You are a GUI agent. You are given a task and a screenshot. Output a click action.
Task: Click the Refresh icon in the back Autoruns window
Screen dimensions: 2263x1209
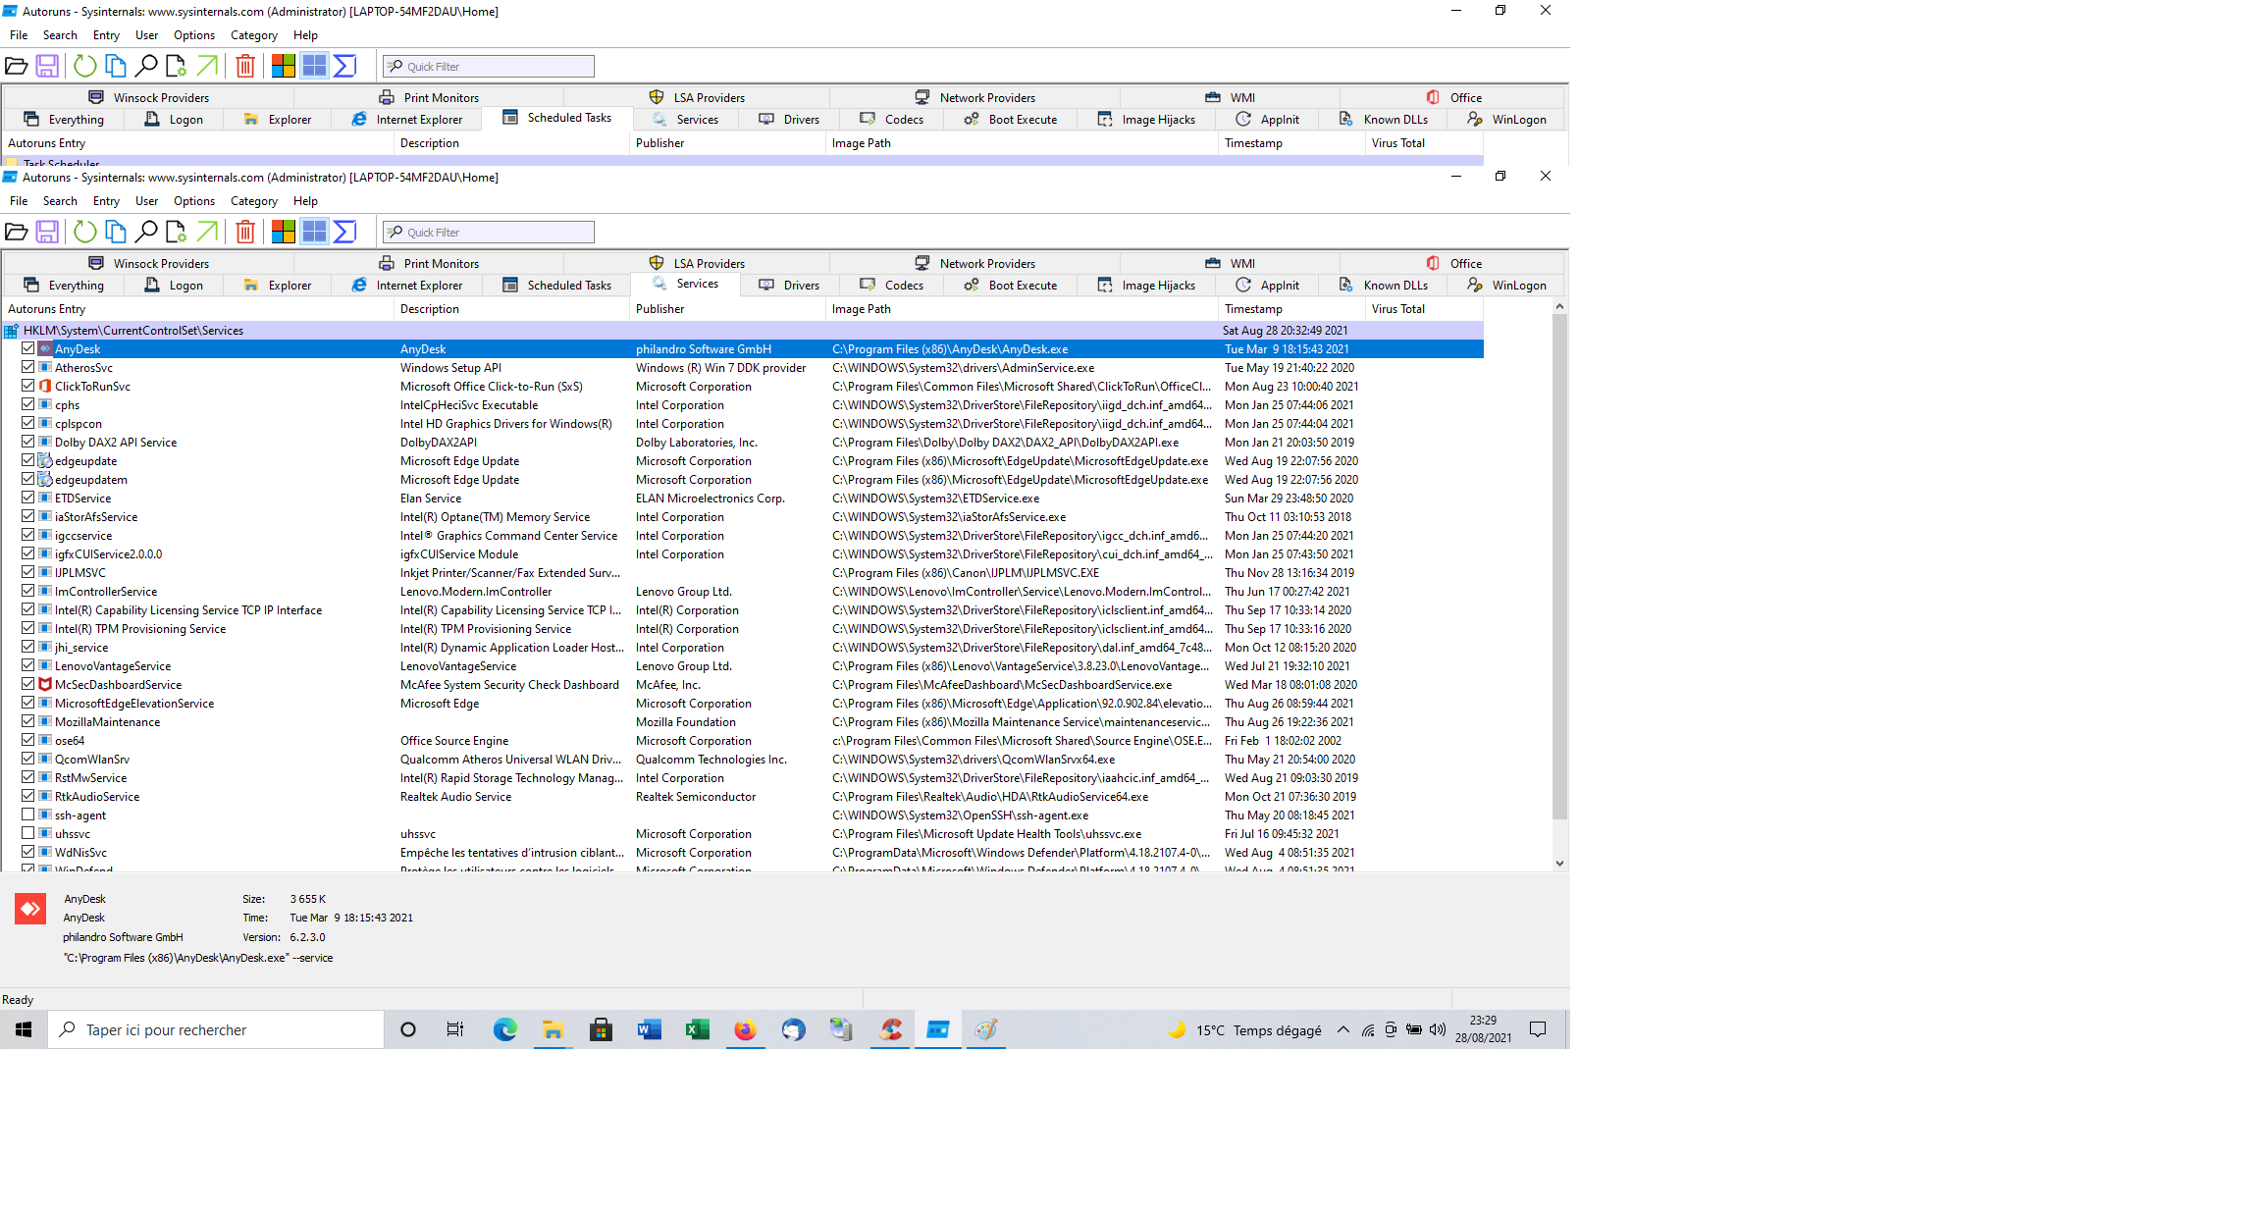(x=85, y=66)
